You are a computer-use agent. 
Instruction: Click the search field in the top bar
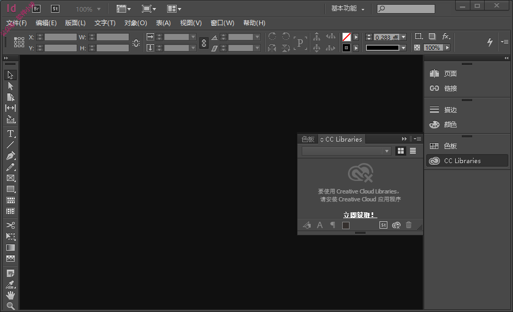(x=406, y=9)
